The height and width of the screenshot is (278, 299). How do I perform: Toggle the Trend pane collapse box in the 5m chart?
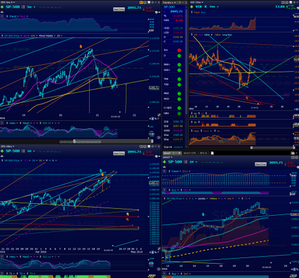click(2, 16)
